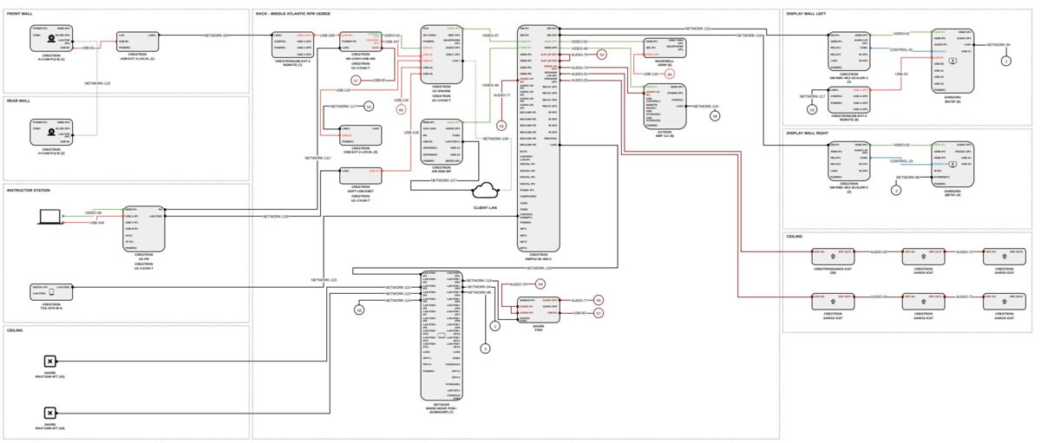Select the lower Shure MXA710W microphone icon
This screenshot has width=1041, height=443.
click(50, 414)
